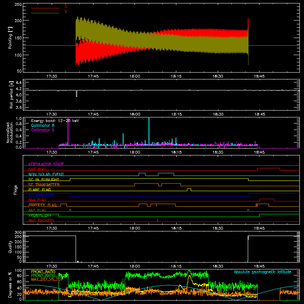Select the NON_SOLAR_EVENT flag label
Screen dimensions: 304x304
tap(46, 174)
